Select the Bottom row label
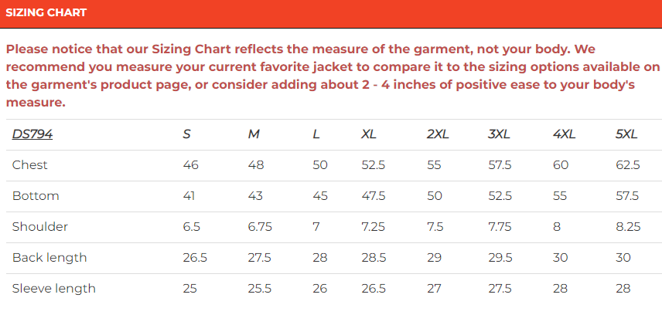The height and width of the screenshot is (325, 662). point(36,196)
